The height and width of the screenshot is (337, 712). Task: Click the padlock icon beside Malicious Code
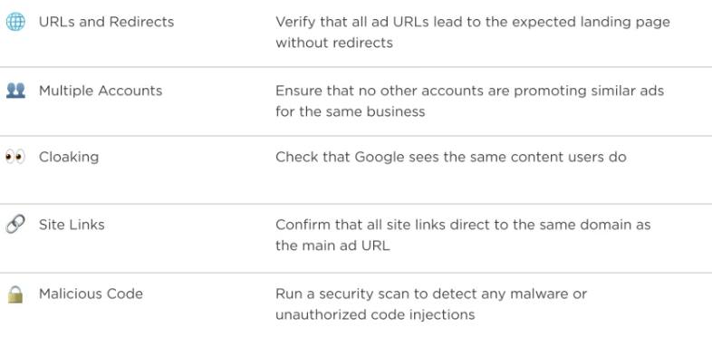(15, 294)
